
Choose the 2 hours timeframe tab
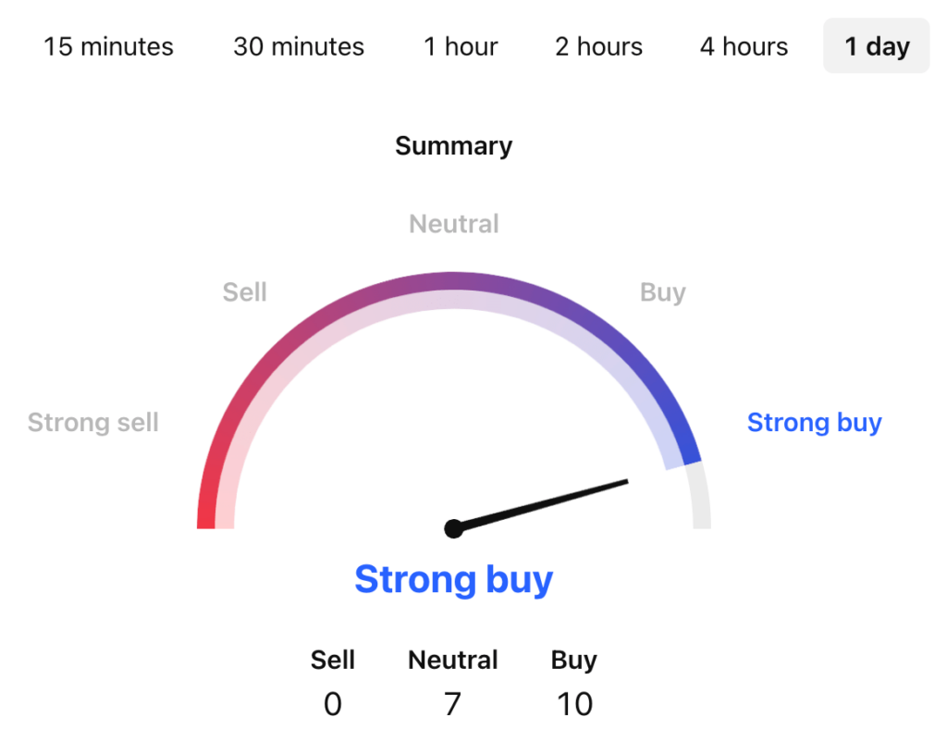pos(598,46)
